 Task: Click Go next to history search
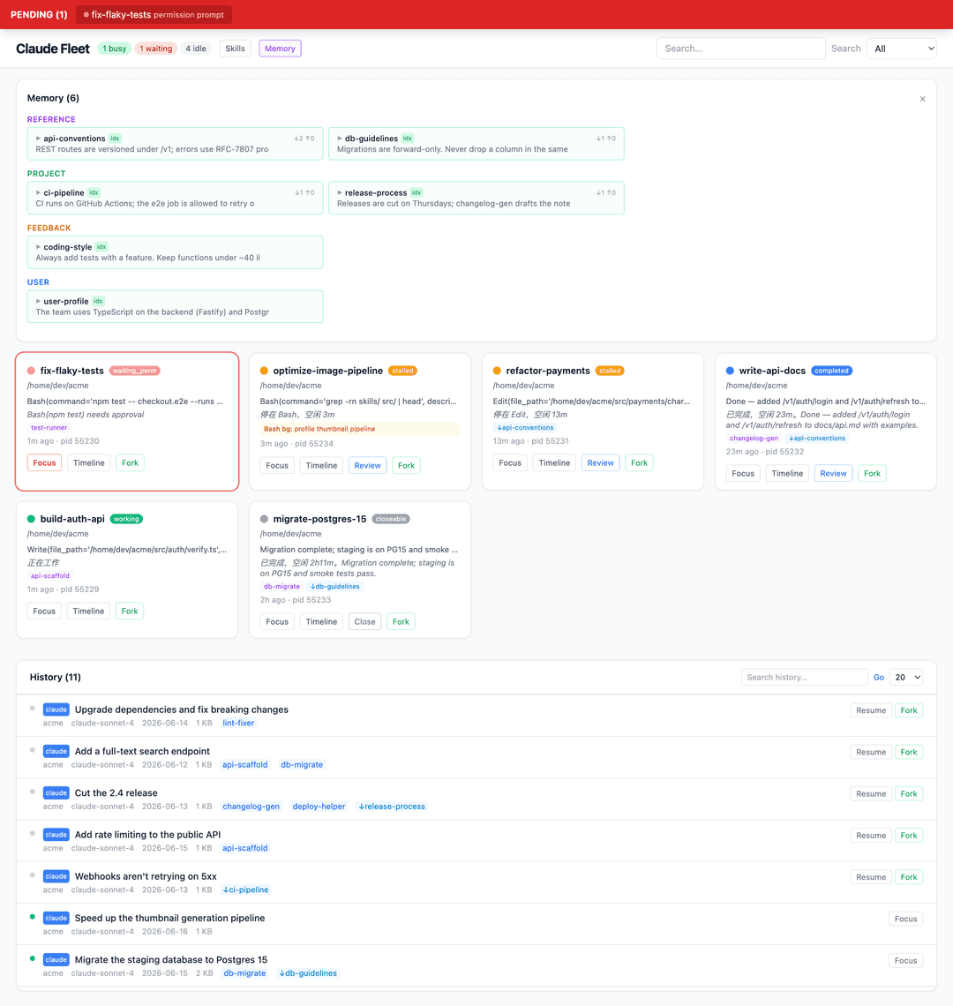(x=879, y=678)
